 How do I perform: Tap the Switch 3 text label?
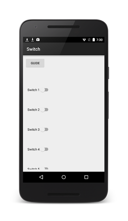(x=34, y=130)
